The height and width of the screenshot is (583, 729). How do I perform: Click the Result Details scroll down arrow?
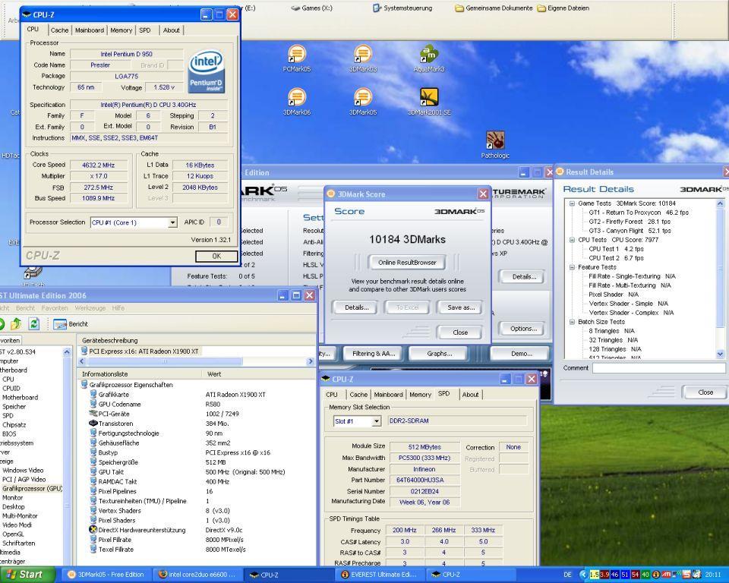coord(720,354)
